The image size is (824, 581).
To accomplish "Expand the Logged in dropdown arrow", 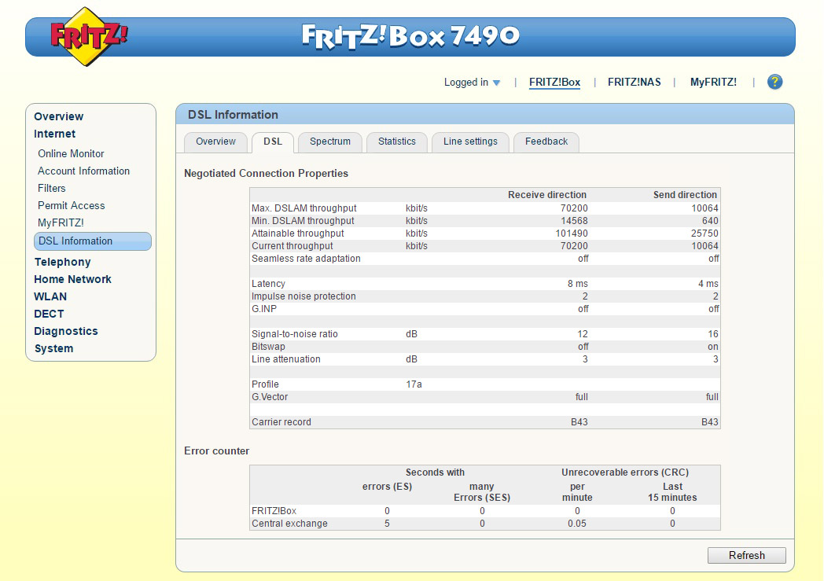I will pyautogui.click(x=496, y=83).
